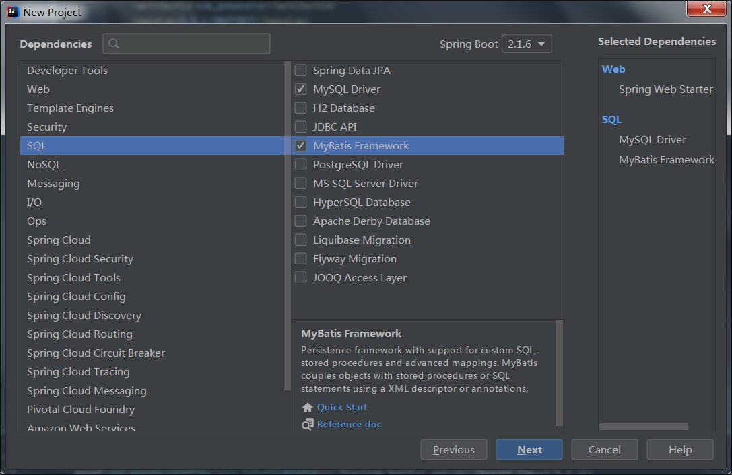Viewport: 732px width, 475px height.
Task: Tick the PostgreSQL Driver checkbox
Action: [300, 164]
